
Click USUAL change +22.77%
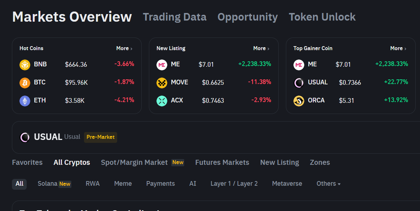pyautogui.click(x=396, y=82)
